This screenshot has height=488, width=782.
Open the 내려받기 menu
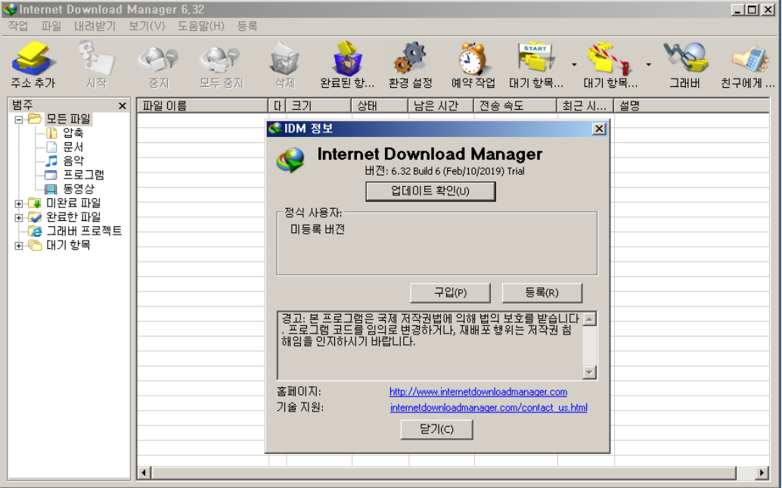(x=95, y=26)
